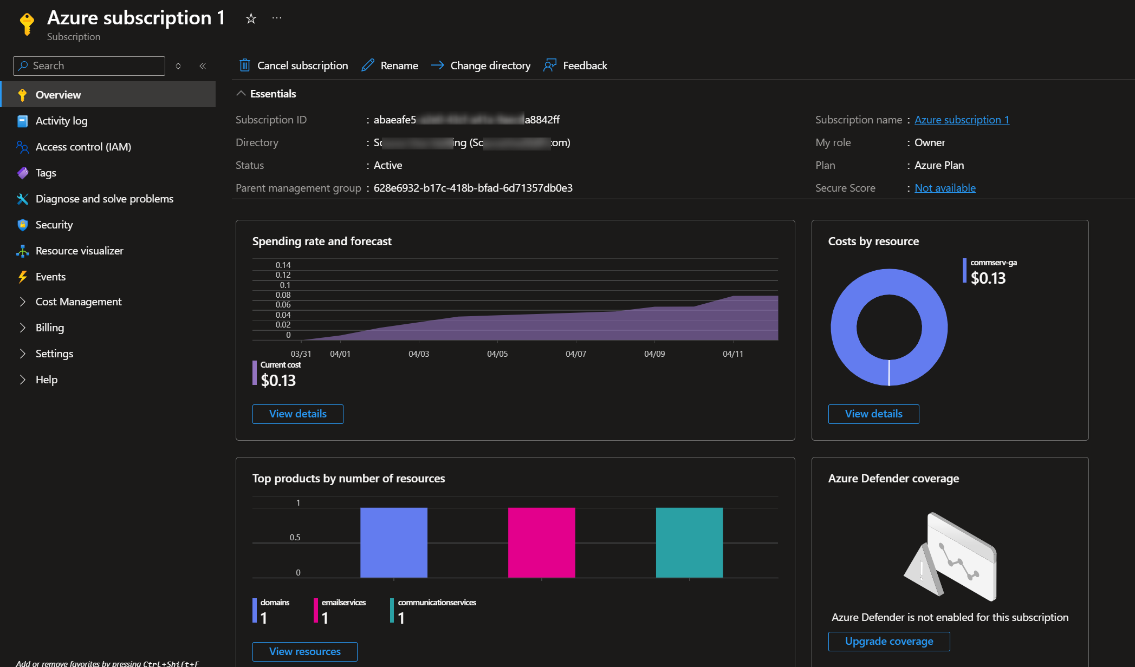Click the Resource visualizer icon
Image resolution: width=1135 pixels, height=667 pixels.
[22, 251]
